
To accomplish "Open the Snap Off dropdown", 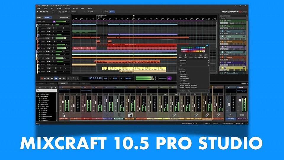I will (x=95, y=12).
